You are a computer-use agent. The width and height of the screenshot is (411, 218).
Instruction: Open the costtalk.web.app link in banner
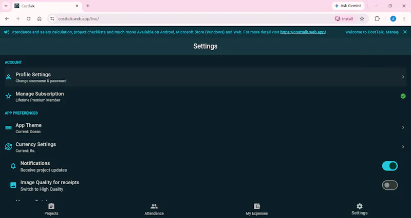pos(303,32)
